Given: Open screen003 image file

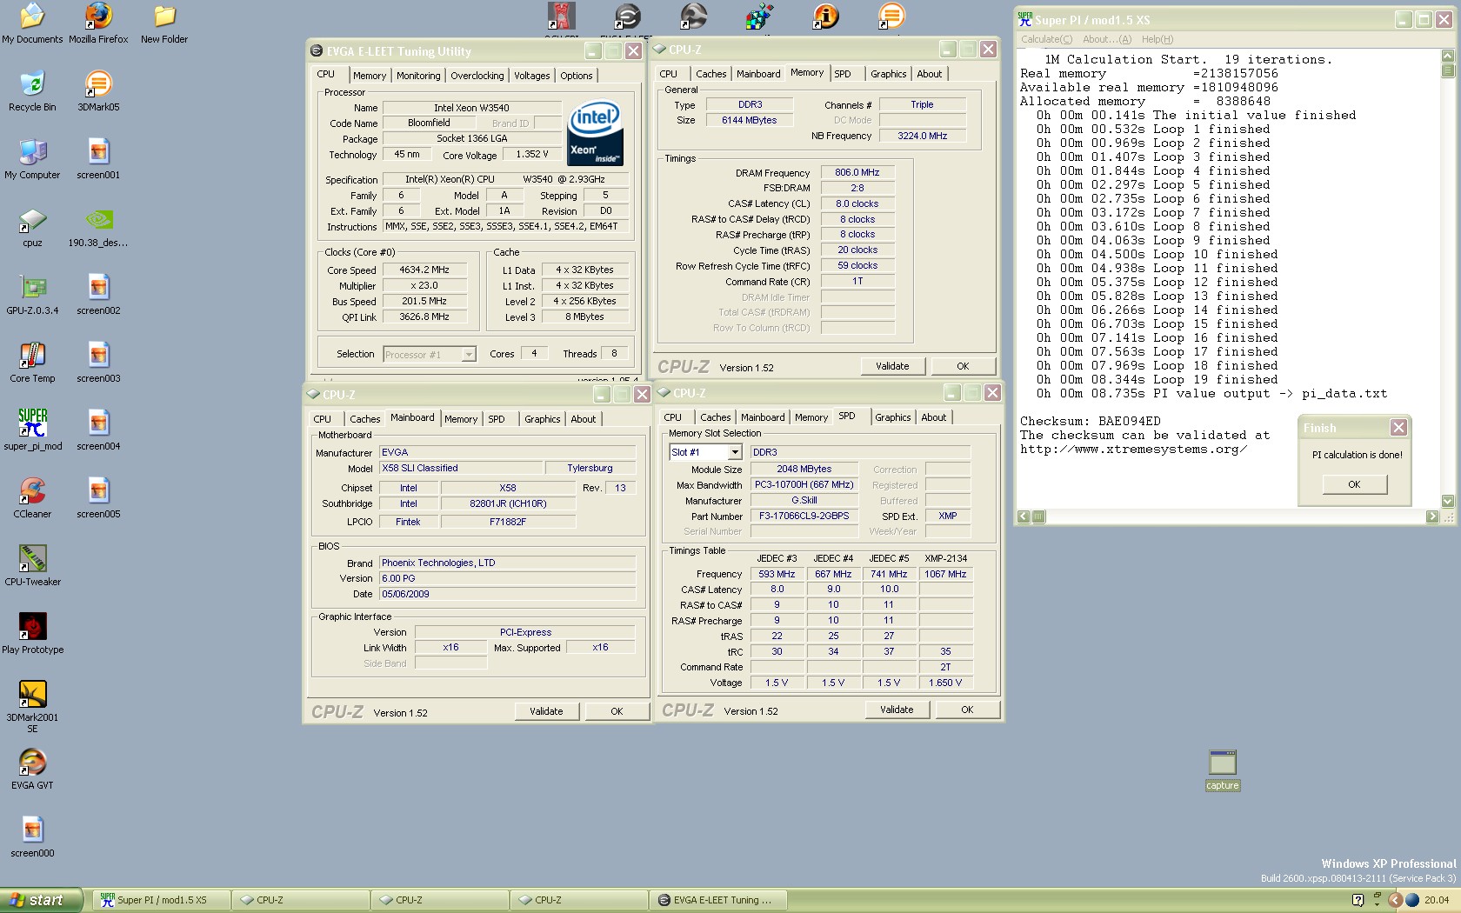Looking at the screenshot, I should (98, 363).
